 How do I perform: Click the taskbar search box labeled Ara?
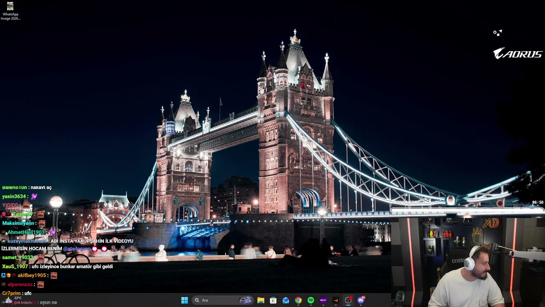pyautogui.click(x=222, y=300)
